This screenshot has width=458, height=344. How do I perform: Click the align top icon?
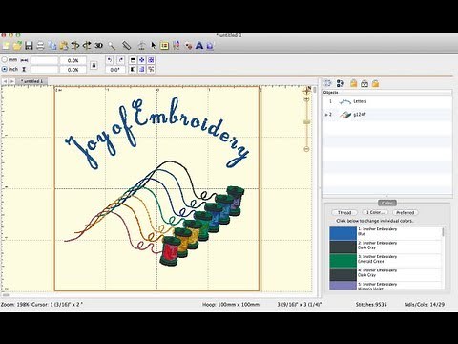(133, 60)
